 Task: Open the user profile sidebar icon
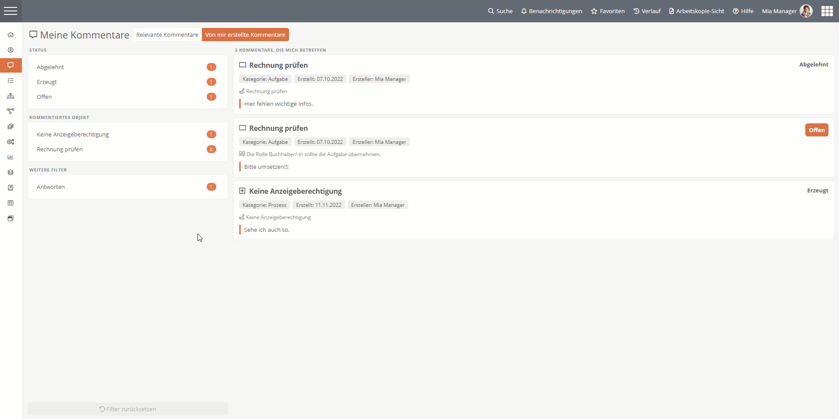point(11,50)
